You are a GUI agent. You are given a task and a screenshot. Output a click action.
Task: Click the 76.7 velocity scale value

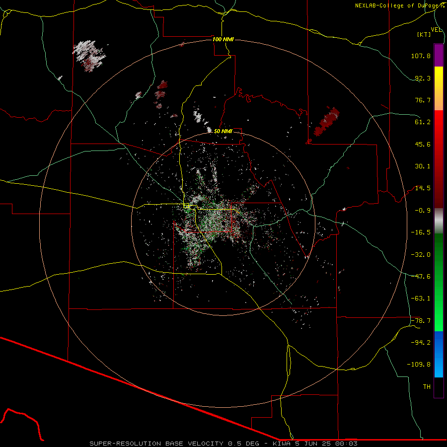(x=423, y=100)
